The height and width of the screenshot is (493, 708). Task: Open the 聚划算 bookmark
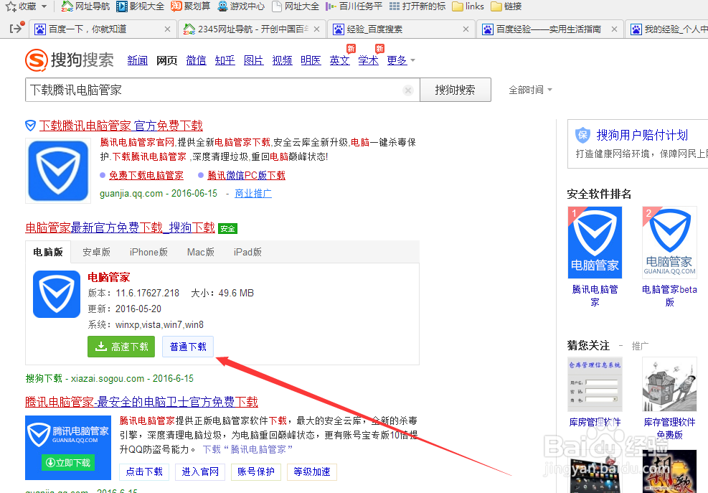191,6
